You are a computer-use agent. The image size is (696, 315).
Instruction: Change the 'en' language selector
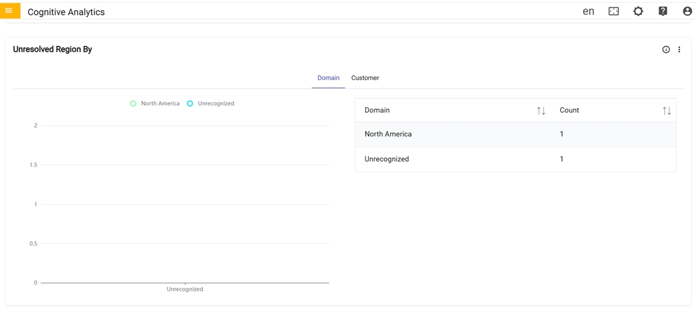(x=588, y=11)
